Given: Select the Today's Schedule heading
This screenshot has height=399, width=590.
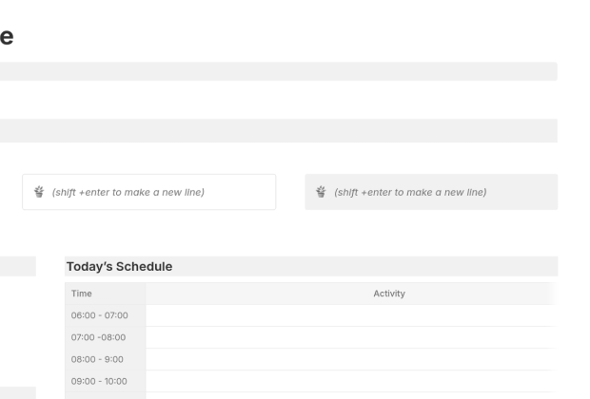Looking at the screenshot, I should pos(118,267).
